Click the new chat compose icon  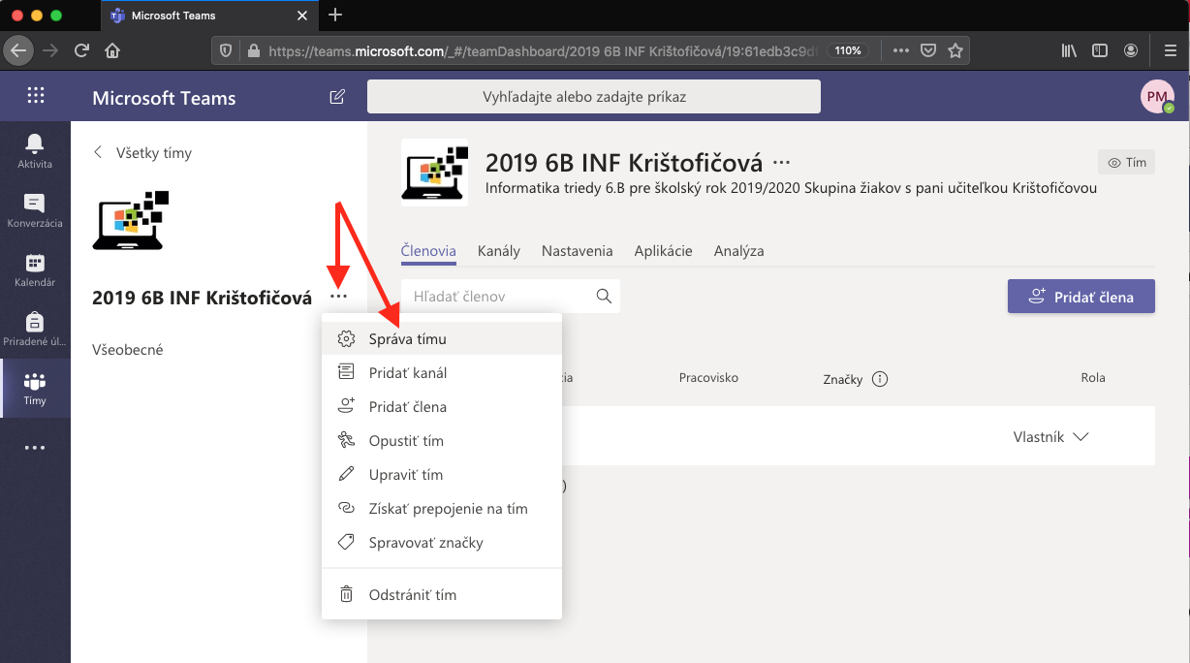pyautogui.click(x=337, y=97)
